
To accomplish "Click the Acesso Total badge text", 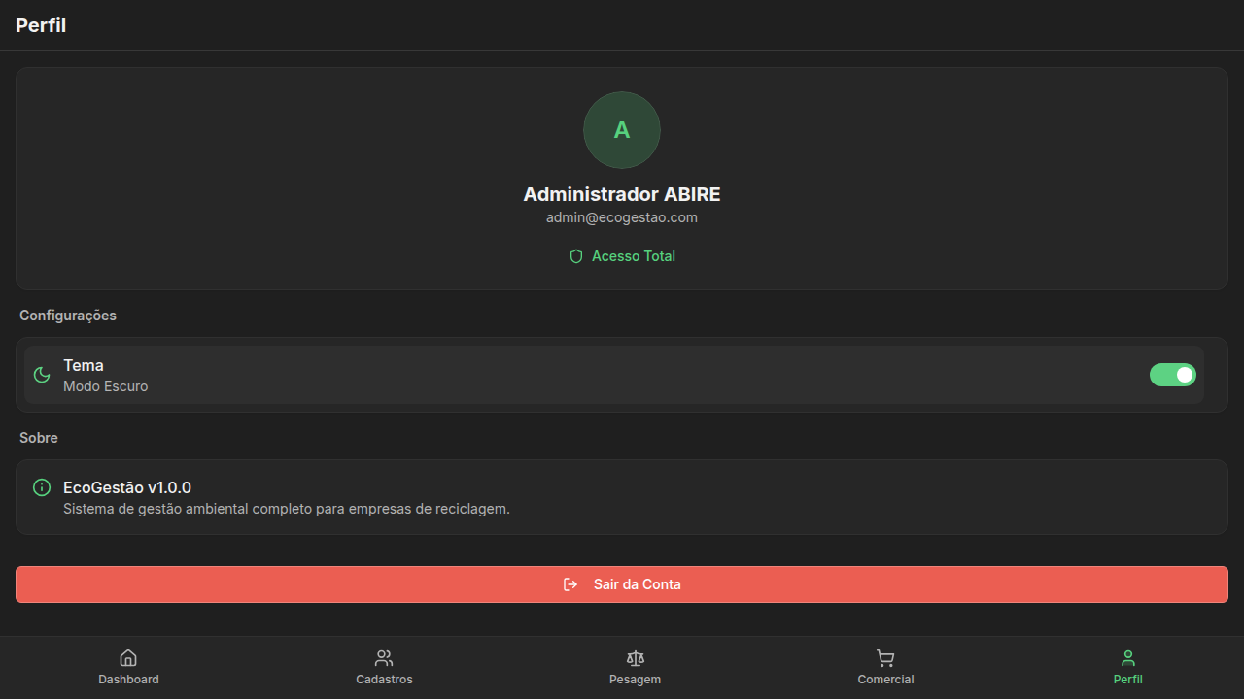I will tap(633, 256).
